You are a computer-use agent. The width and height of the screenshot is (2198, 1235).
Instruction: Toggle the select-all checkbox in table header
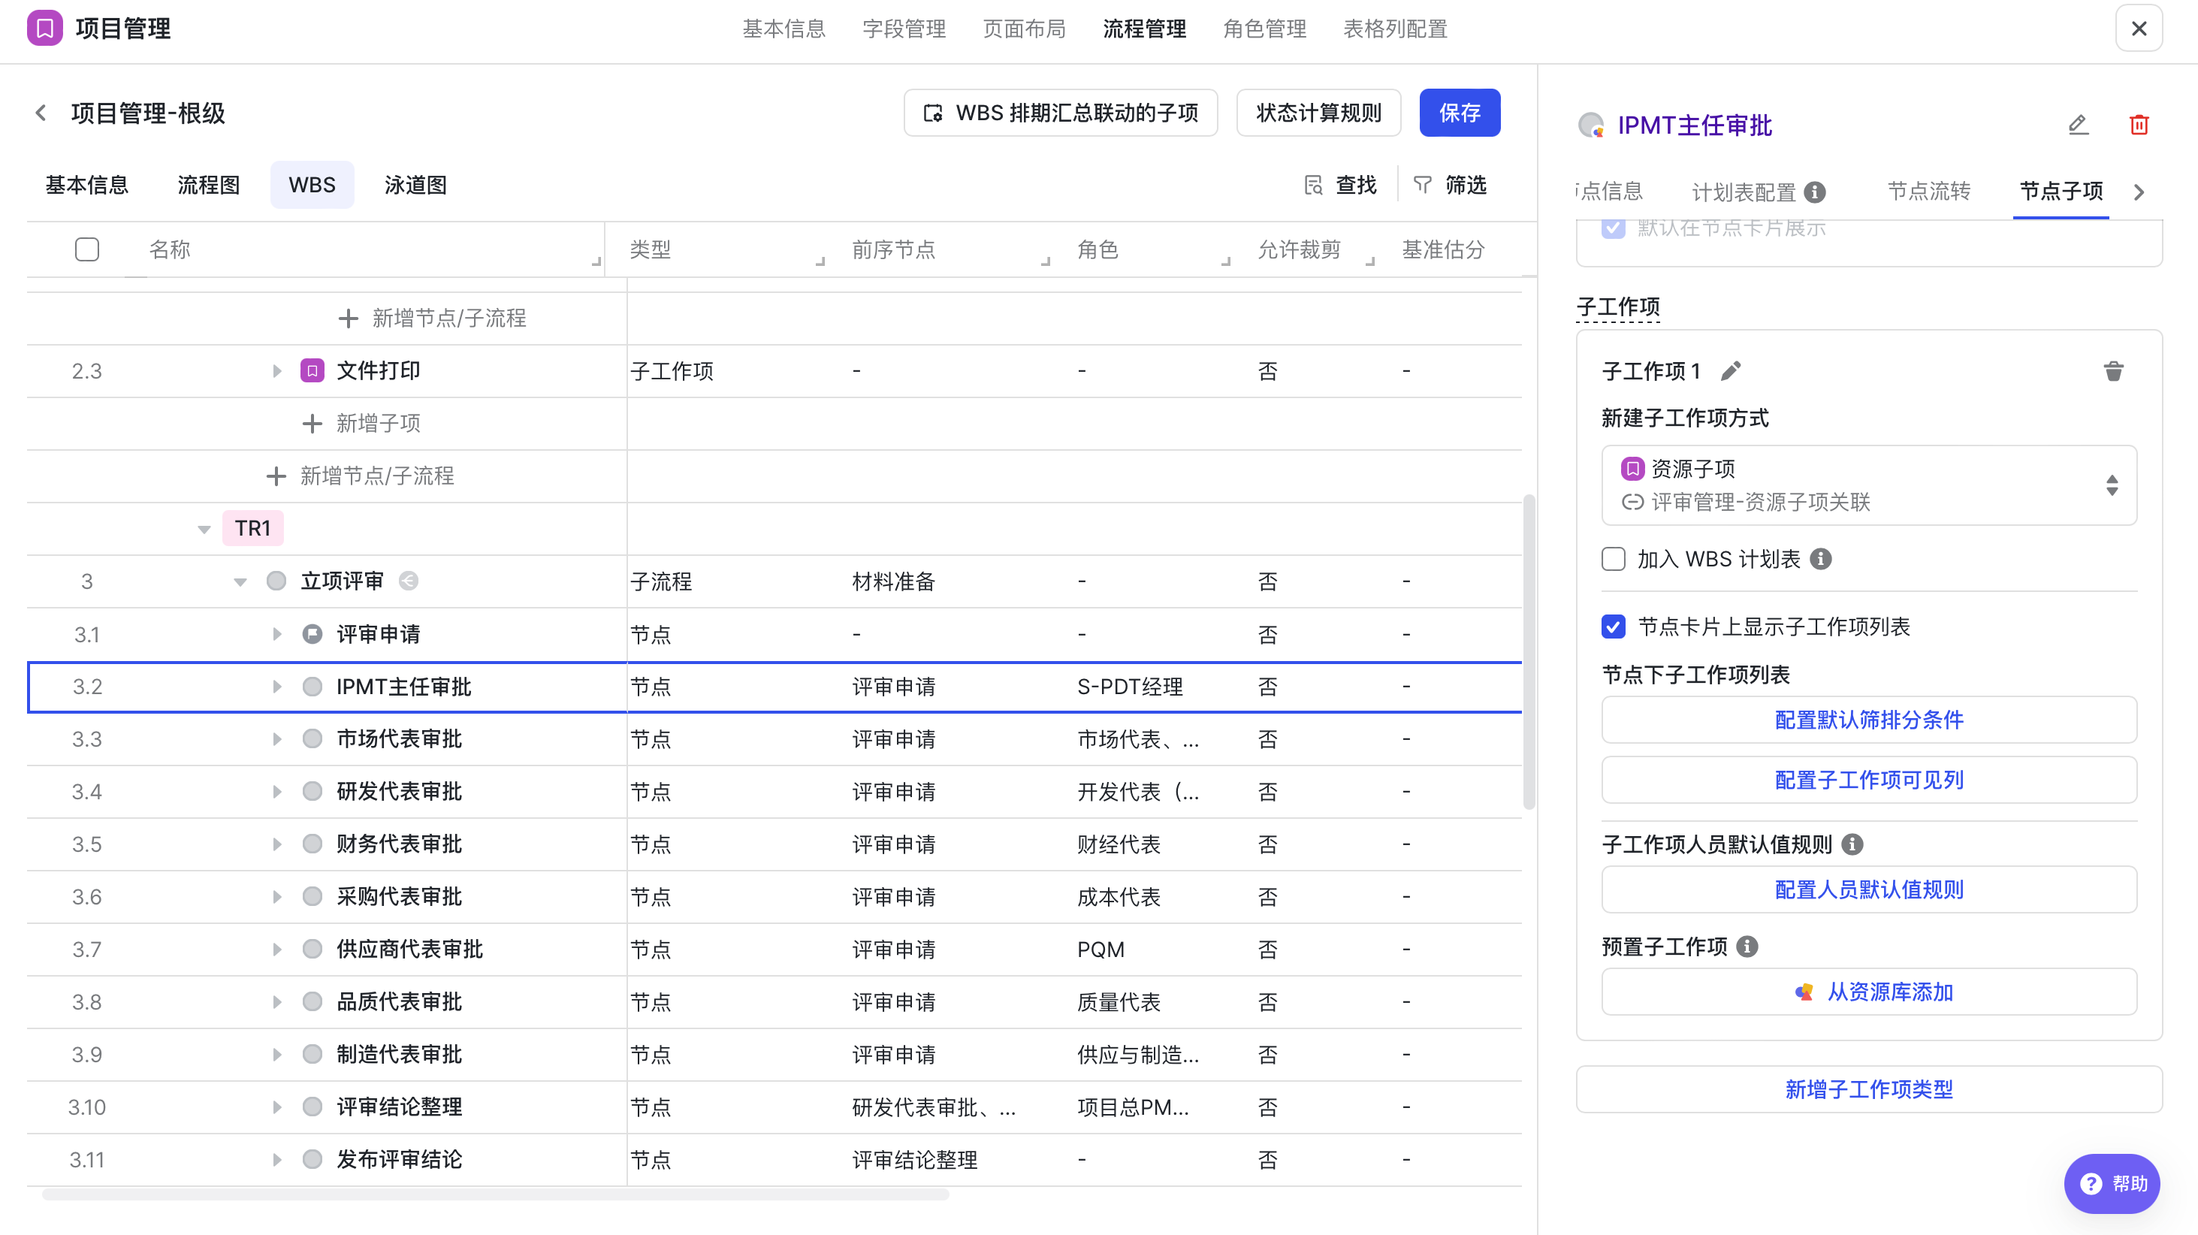pos(87,249)
